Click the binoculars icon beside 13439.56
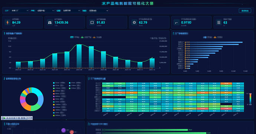Image resolution: width=256 pixels, height=134 pixels. [x=50, y=23]
